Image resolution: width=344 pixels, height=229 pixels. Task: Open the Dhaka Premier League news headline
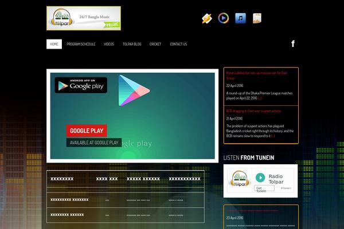(x=257, y=76)
